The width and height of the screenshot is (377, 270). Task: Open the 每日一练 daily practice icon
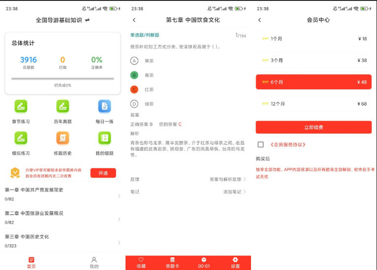click(105, 106)
